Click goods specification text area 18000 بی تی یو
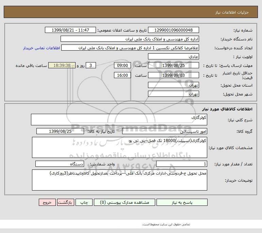The width and height of the screenshot is (262, 233). tap(119, 147)
